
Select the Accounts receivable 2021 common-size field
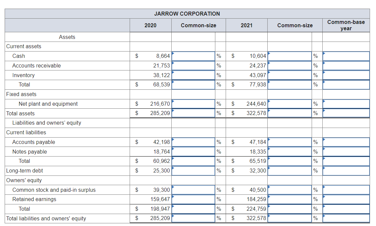click(x=290, y=65)
